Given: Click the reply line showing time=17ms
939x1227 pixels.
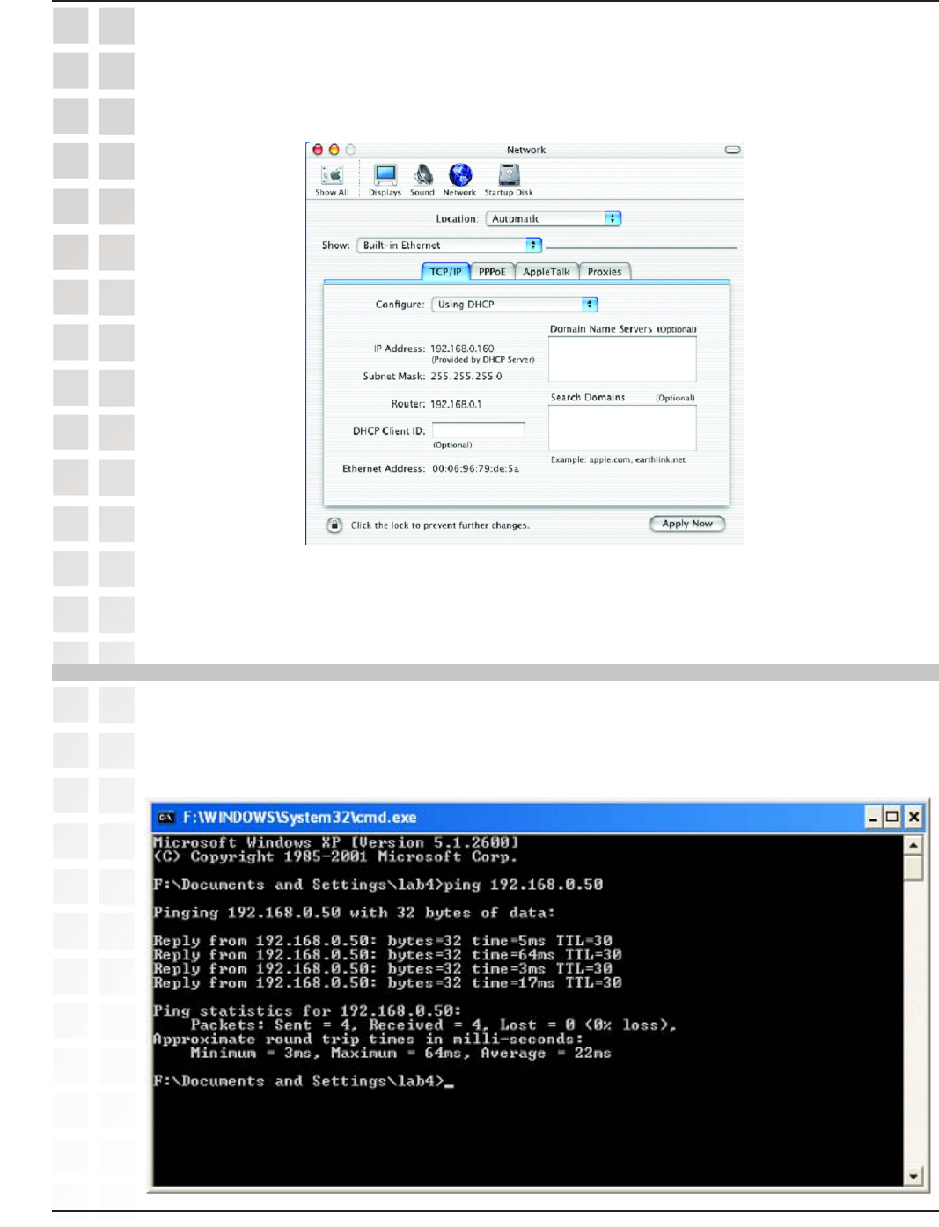Looking at the screenshot, I should [387, 983].
